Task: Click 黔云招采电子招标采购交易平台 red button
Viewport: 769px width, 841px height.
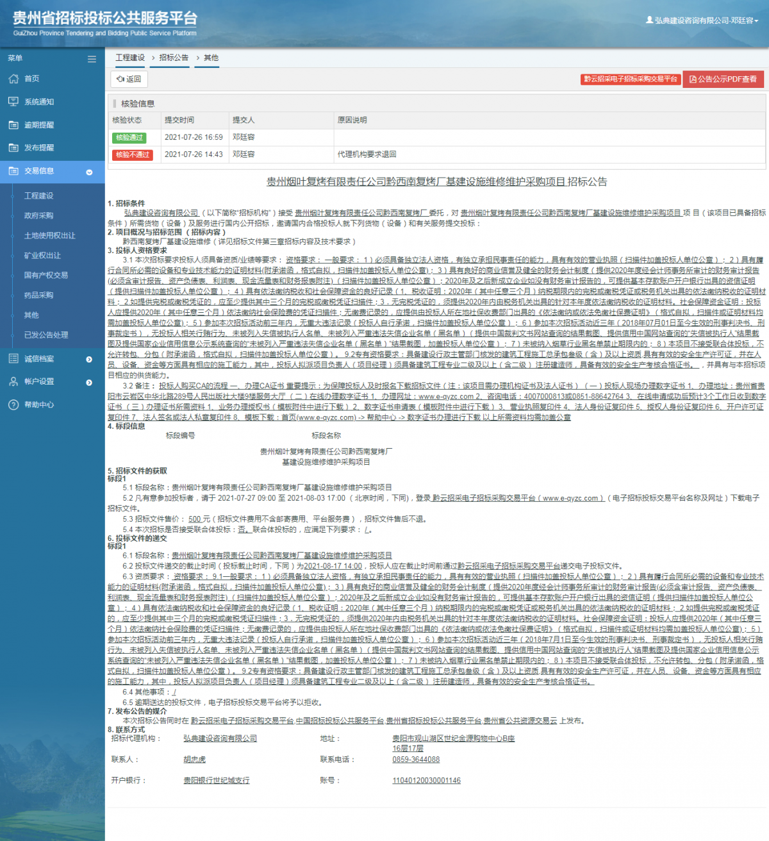Action: 630,79
